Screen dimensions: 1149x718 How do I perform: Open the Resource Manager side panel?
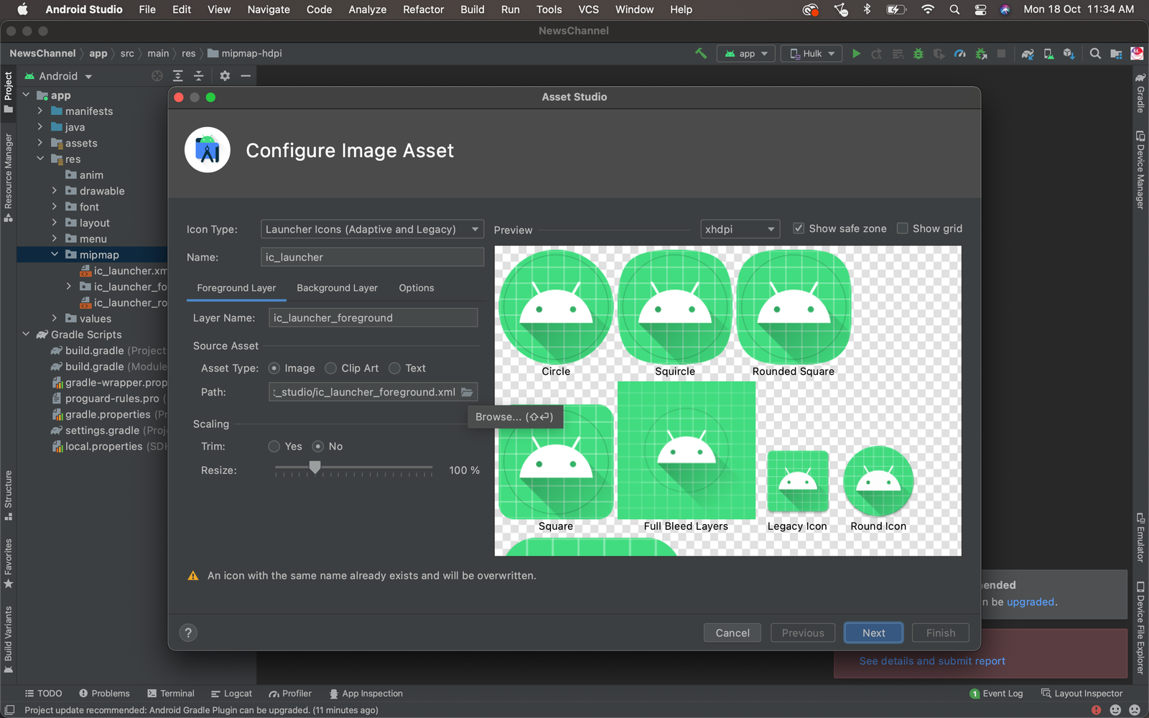(x=9, y=177)
